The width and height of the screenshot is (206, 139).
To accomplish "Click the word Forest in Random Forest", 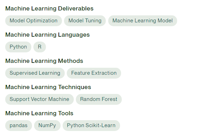I will click(109, 99).
